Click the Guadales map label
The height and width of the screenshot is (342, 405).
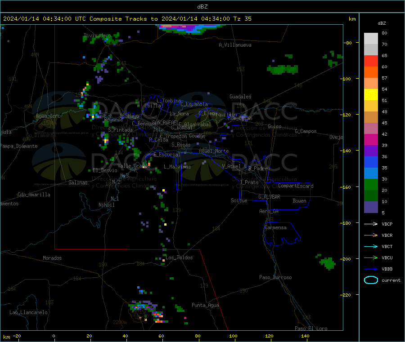240,97
